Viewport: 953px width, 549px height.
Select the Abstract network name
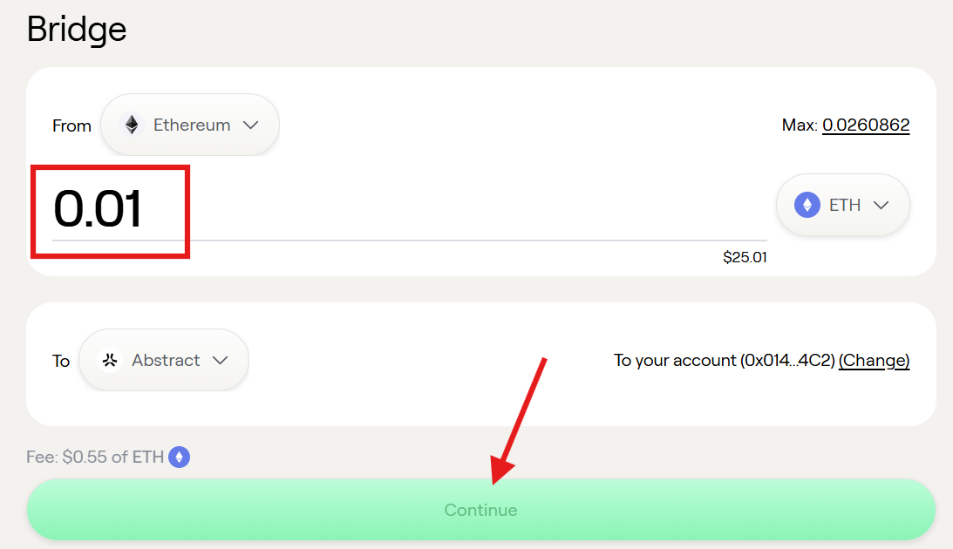(166, 361)
